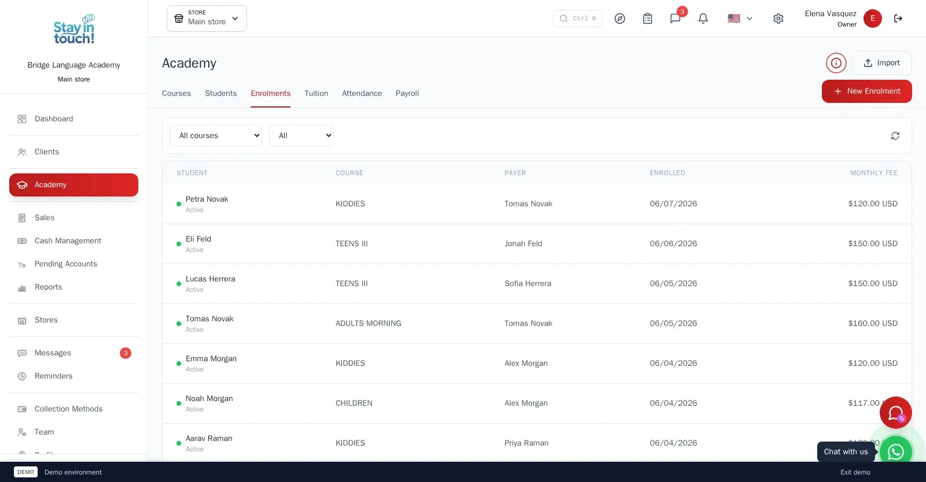Click the Stay in touch logo
The width and height of the screenshot is (926, 482).
(x=74, y=29)
